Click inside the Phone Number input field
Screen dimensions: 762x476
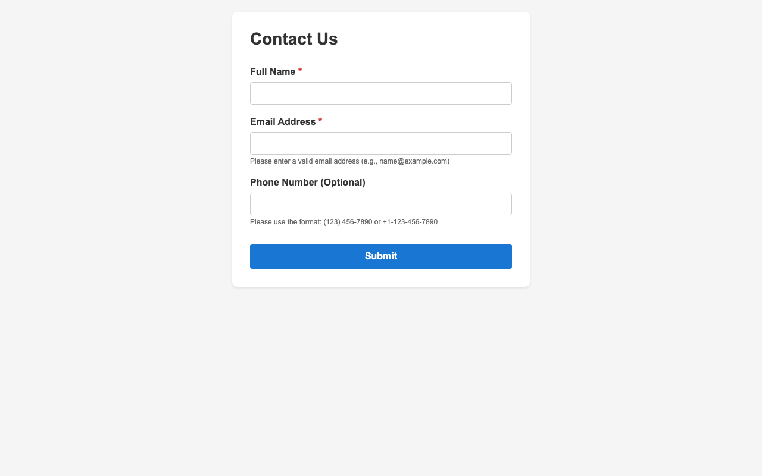[380, 203]
